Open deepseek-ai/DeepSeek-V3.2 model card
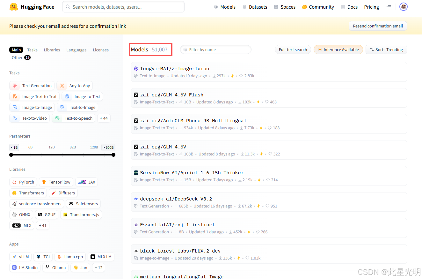 [x=269, y=202]
